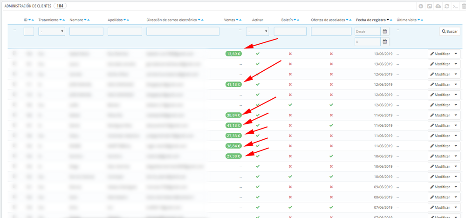Click the Buscar search button
Image resolution: width=466 pixels, height=218 pixels.
point(450,31)
